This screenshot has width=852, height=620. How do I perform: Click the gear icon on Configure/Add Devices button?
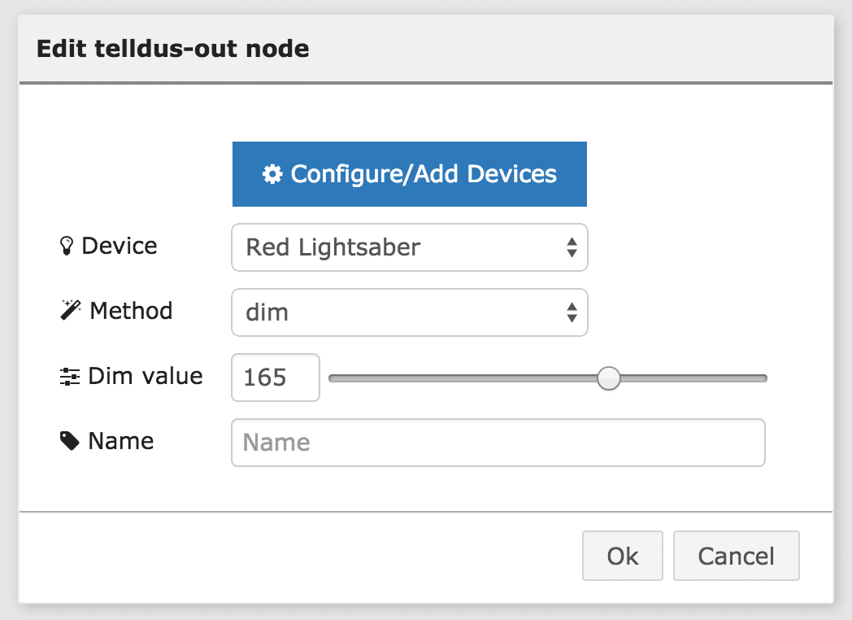click(x=271, y=173)
